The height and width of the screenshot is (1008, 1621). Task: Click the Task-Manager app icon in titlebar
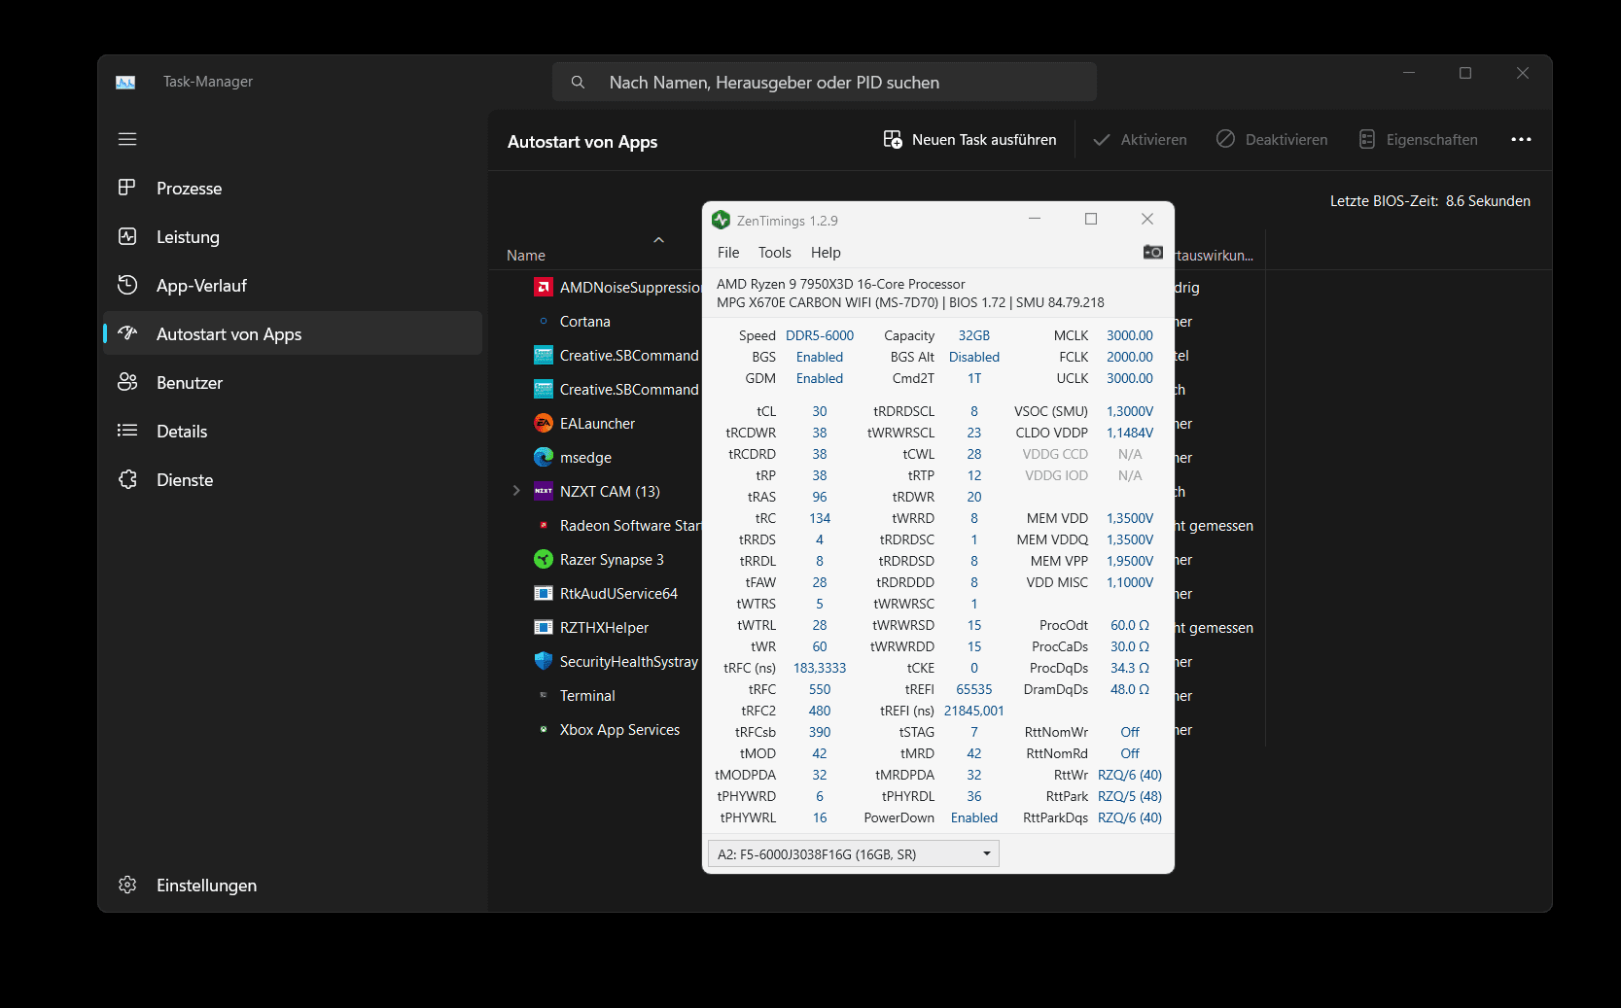coord(125,83)
